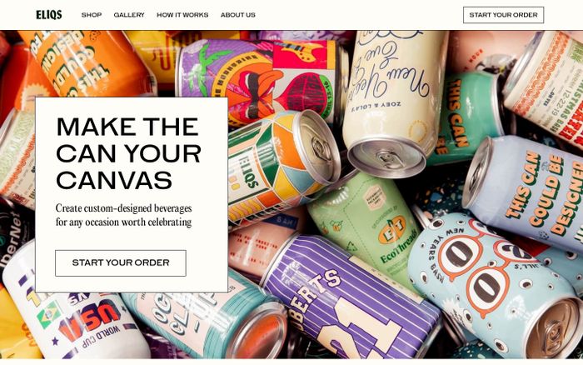Screen dimensions: 583x365
Task: Click the Make The Can Your Canvas heading
Action: click(128, 153)
